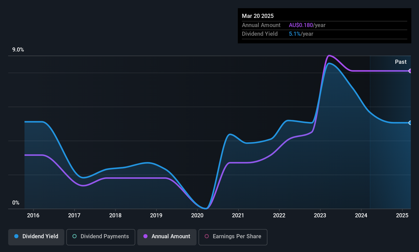Click the 2023 x-axis label
Image resolution: width=419 pixels, height=252 pixels.
click(320, 216)
